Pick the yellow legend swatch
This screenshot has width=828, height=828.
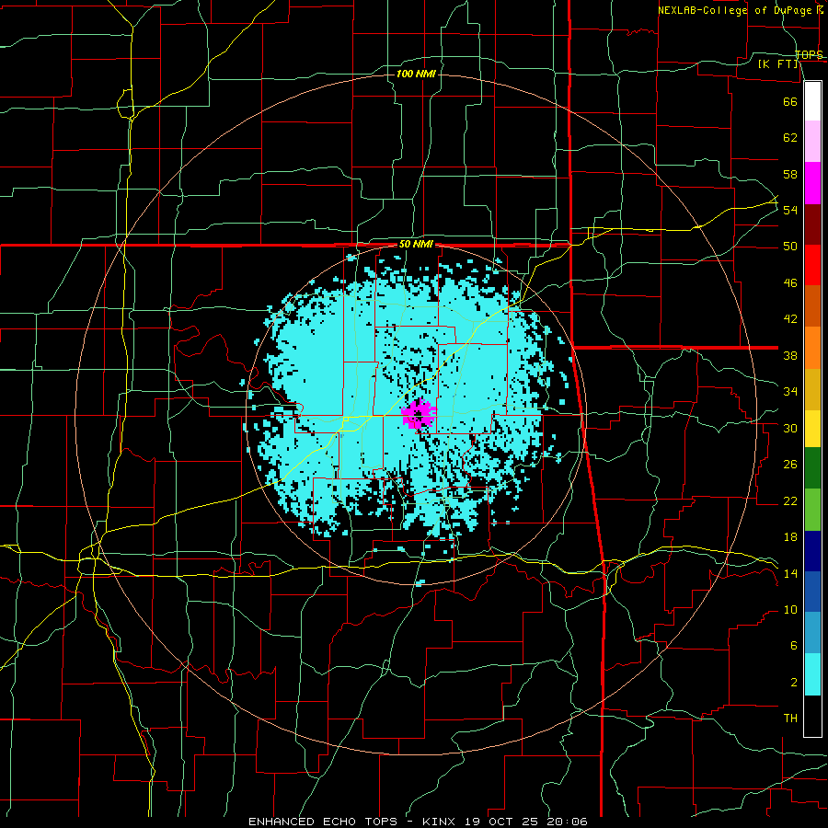coord(812,429)
